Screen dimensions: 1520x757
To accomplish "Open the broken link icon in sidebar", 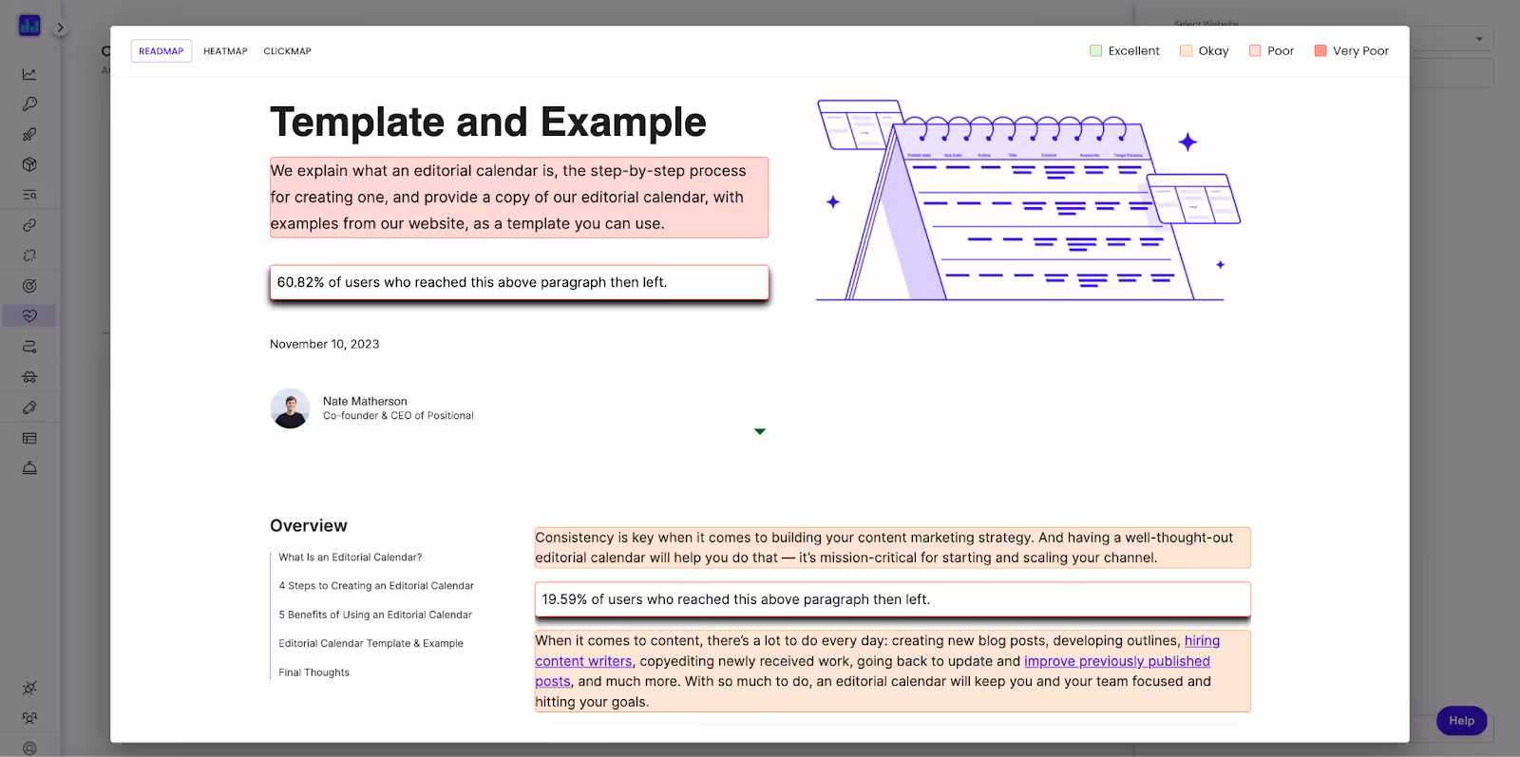I will point(29,255).
